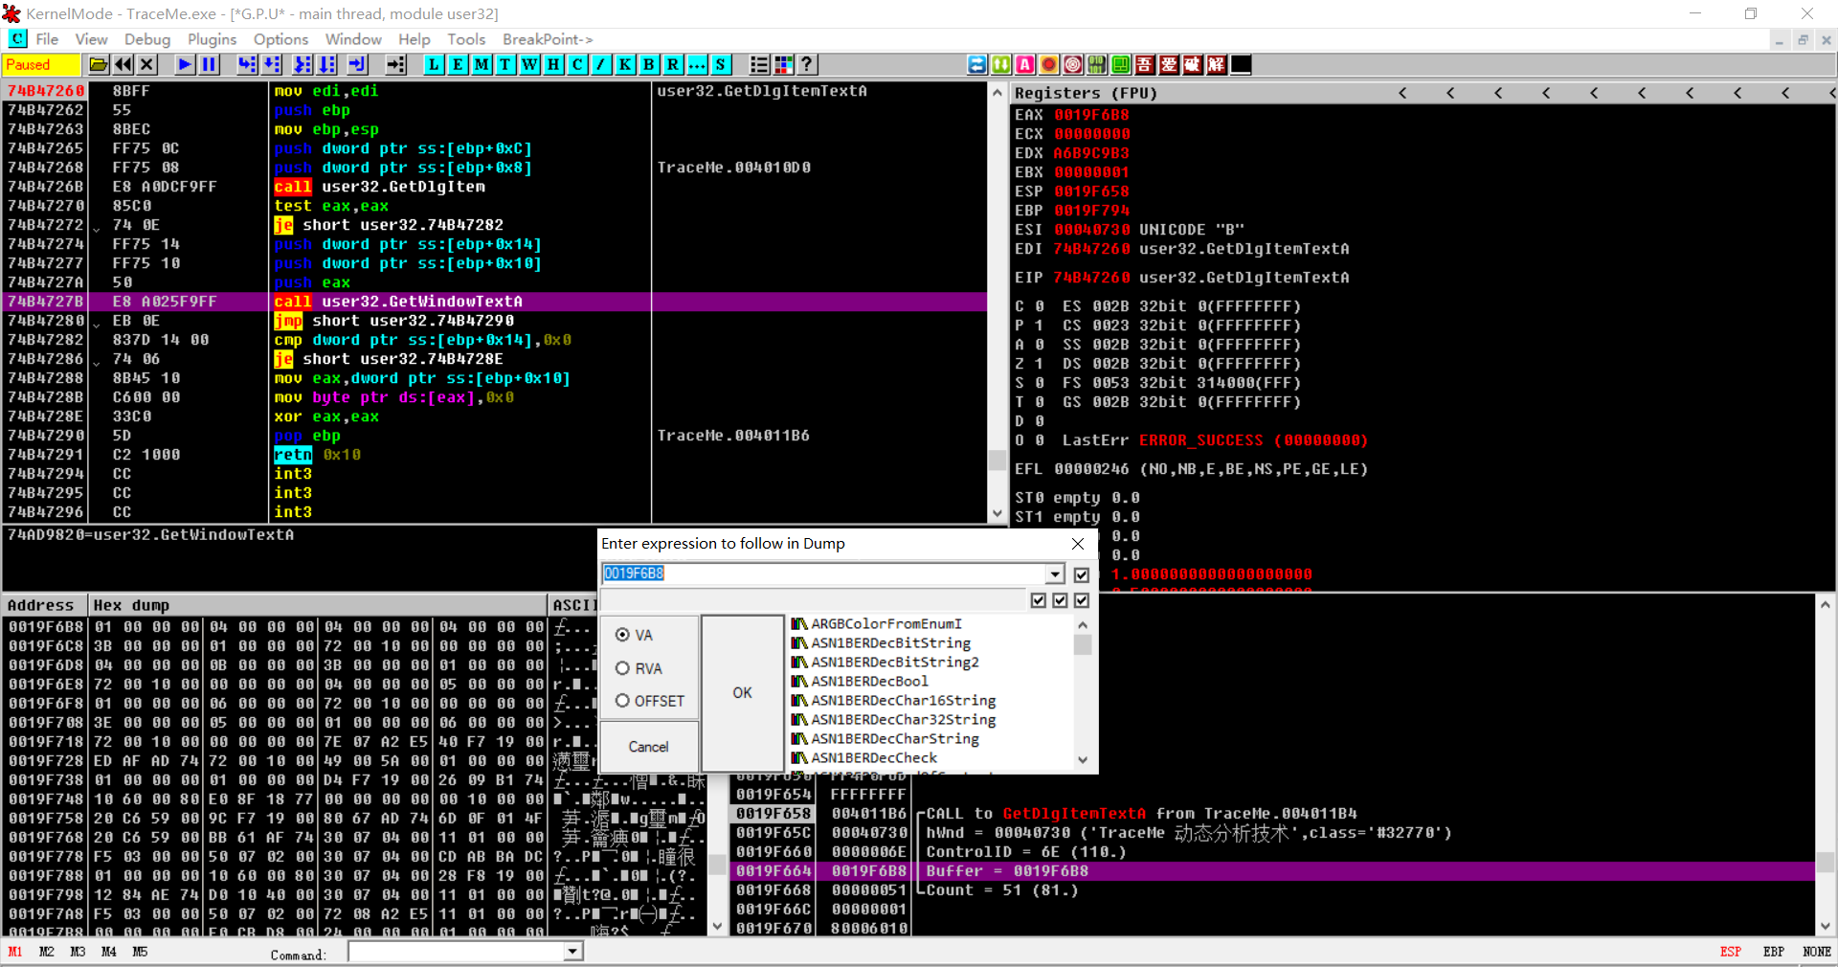Click the Trace into toolbar icon
The height and width of the screenshot is (967, 1838).
pos(303,64)
